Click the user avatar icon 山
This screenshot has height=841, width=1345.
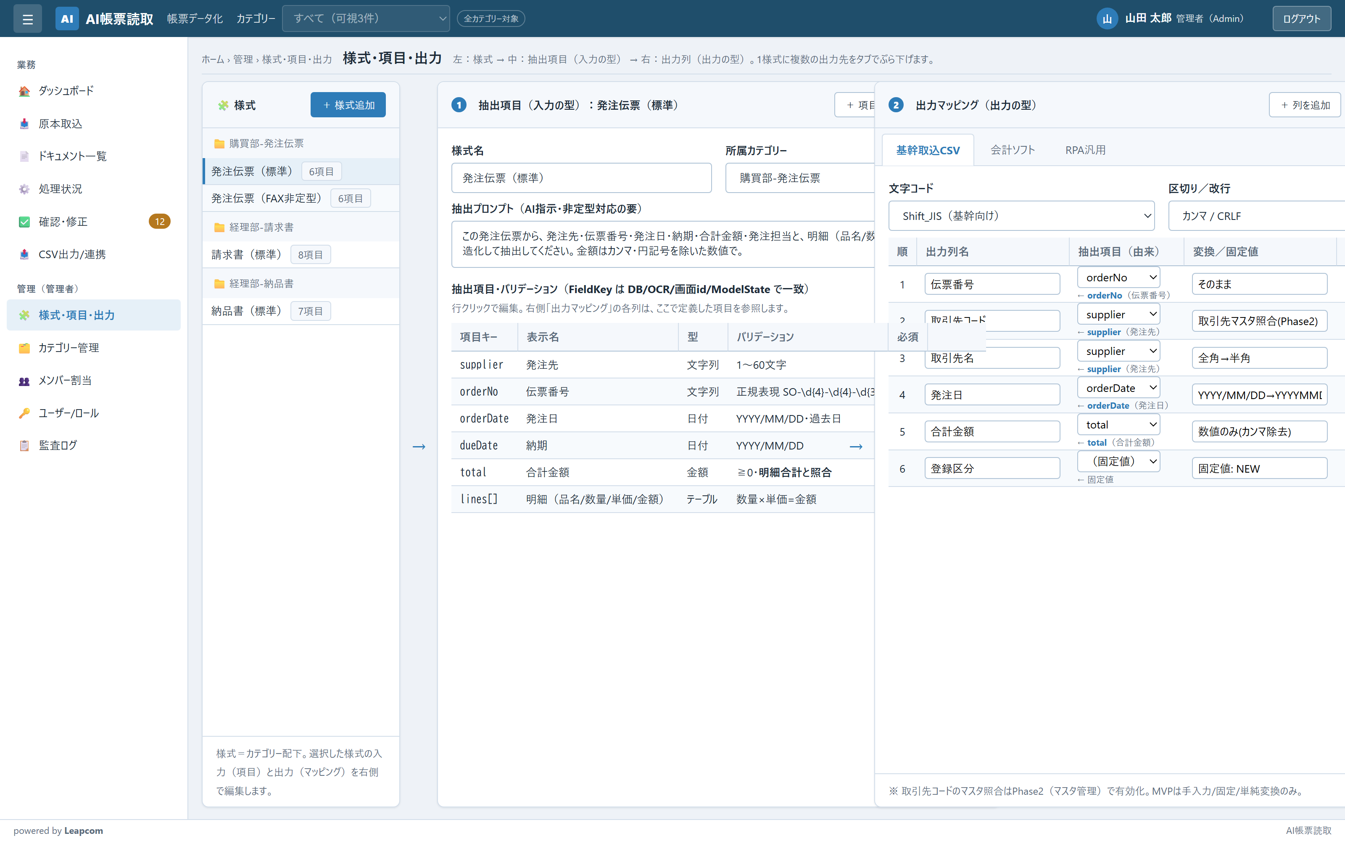click(1107, 19)
